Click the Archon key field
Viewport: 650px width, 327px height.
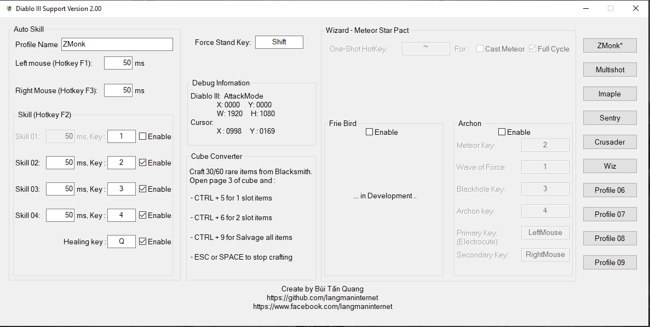coord(545,211)
